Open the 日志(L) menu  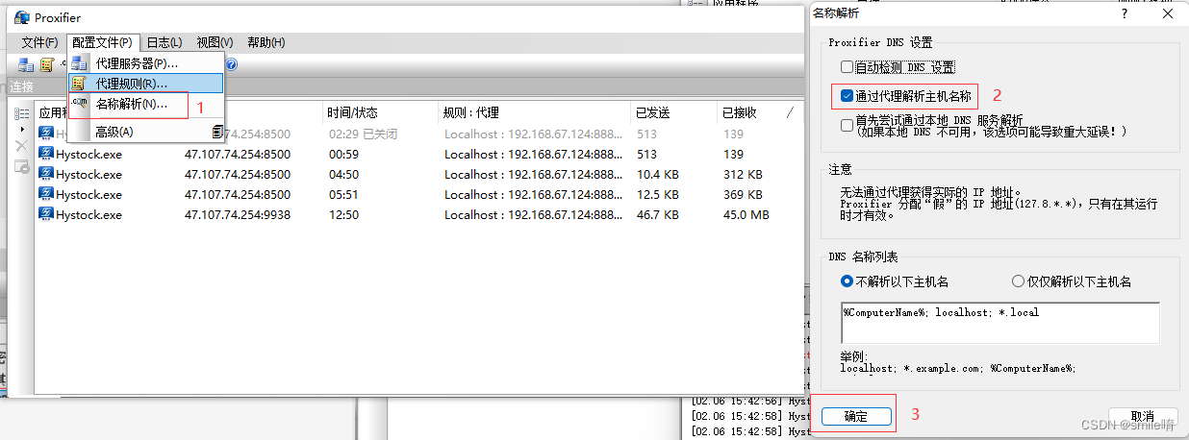[164, 42]
